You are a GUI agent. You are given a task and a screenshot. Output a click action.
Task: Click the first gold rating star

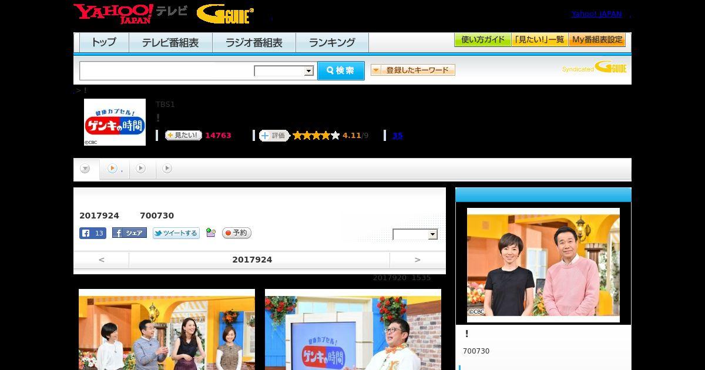[297, 136]
